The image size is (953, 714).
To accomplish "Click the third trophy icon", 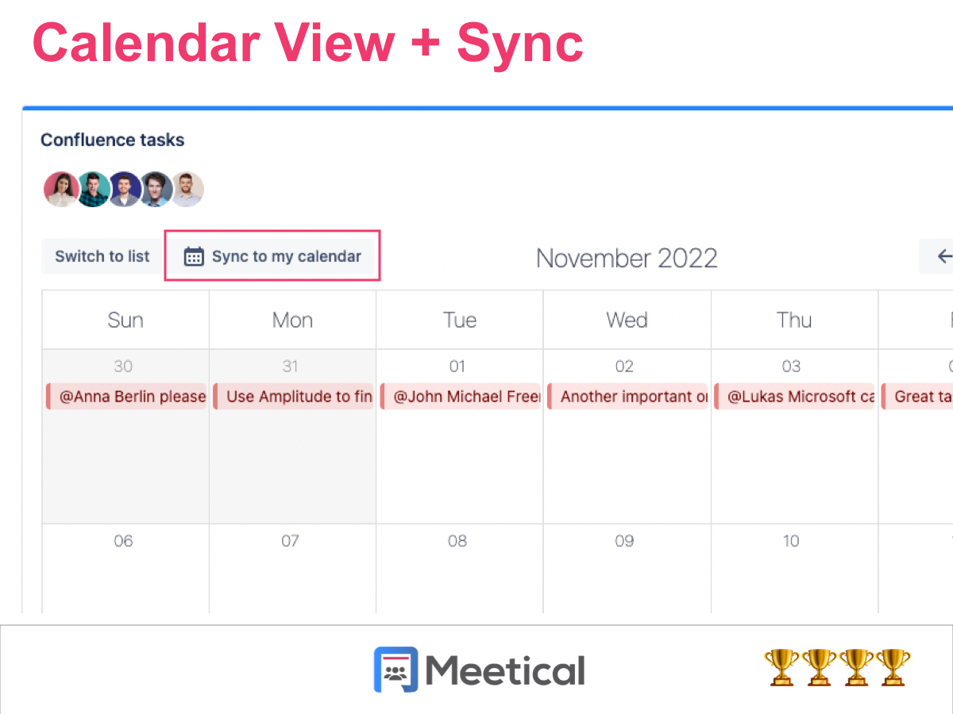I will 857,667.
